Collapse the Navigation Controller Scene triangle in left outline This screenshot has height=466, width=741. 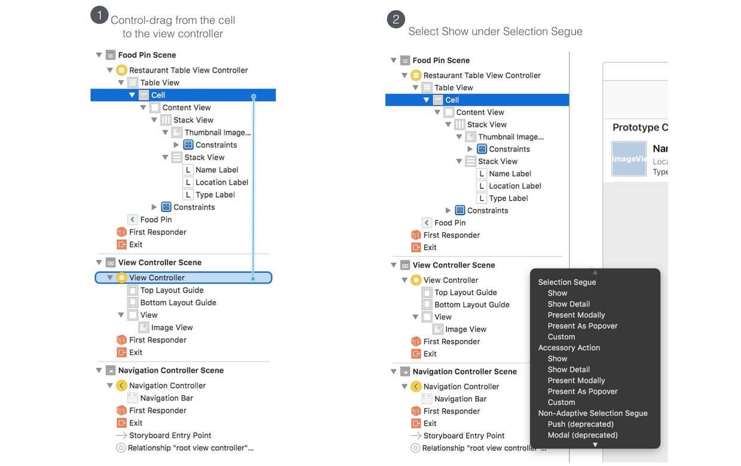[x=99, y=370]
